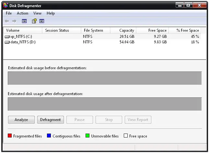Click the Unmovable files legend label
209x153 pixels.
pyautogui.click(x=105, y=136)
